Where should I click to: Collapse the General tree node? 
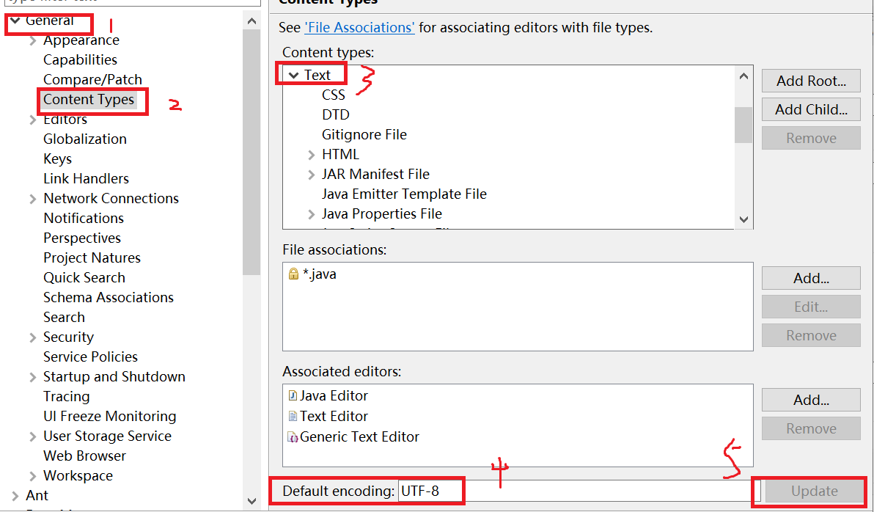pos(15,21)
